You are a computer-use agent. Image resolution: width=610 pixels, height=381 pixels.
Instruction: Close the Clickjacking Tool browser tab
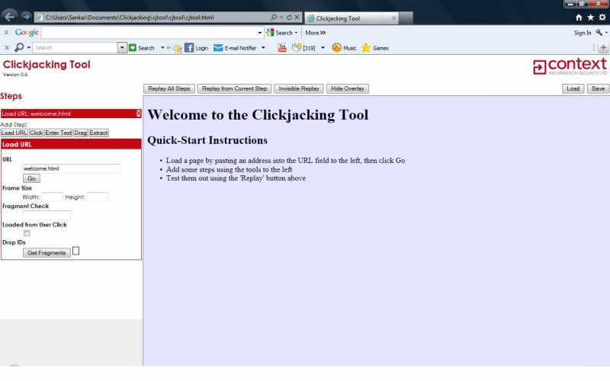tap(393, 18)
